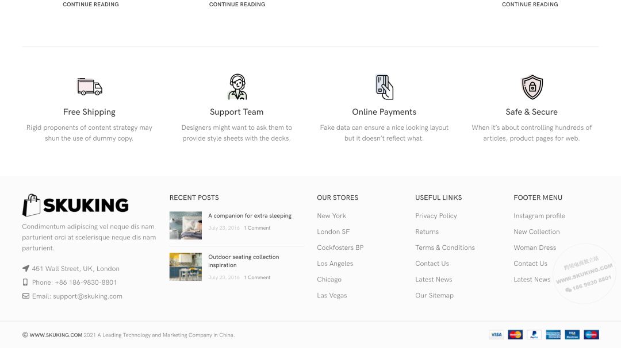Click the phone icon beside the phone number
Screen dimensions: 621x348
(x=25, y=283)
